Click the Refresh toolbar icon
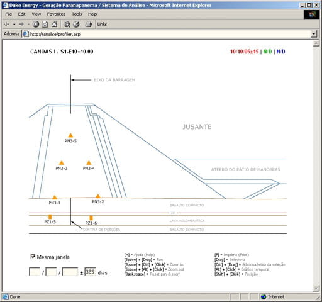The image size is (322, 302). [45, 25]
